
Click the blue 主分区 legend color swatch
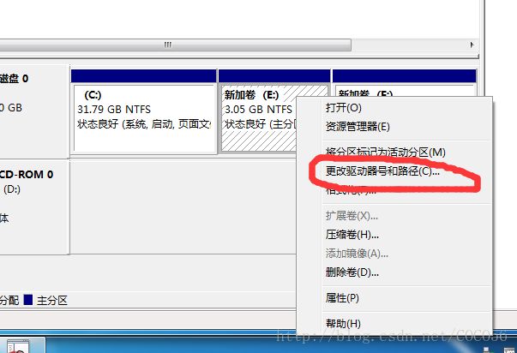pos(28,300)
